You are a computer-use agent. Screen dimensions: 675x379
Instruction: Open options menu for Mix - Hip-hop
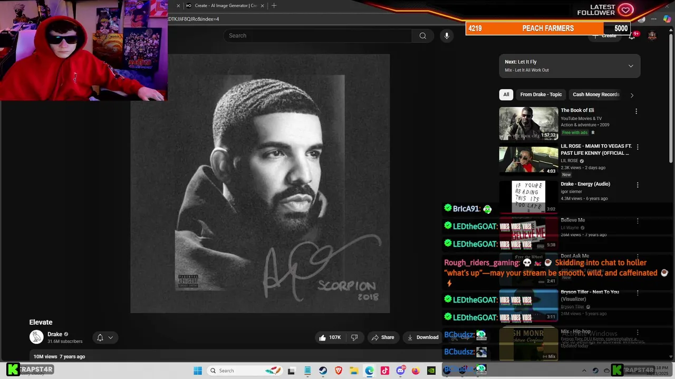[x=638, y=333]
